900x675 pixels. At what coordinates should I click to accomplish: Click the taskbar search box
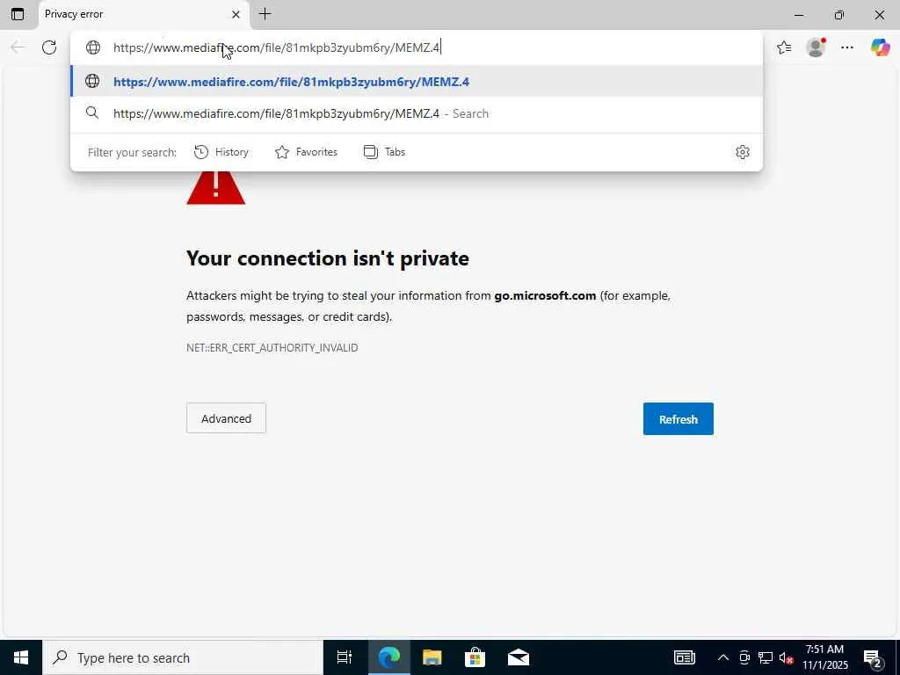tap(183, 657)
